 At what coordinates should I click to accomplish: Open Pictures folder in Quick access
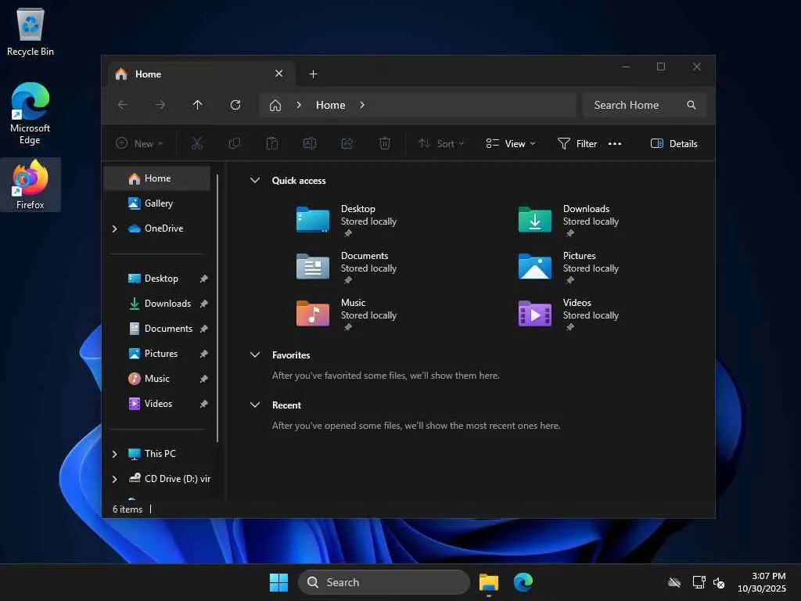[x=535, y=267]
